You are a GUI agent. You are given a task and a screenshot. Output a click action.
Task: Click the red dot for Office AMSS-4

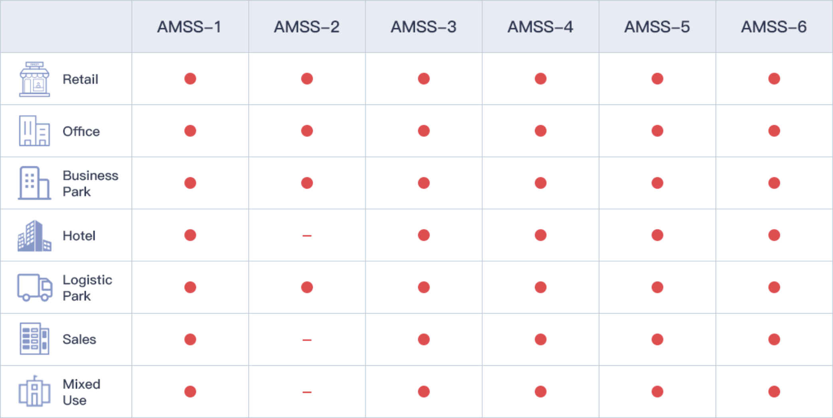pos(541,131)
